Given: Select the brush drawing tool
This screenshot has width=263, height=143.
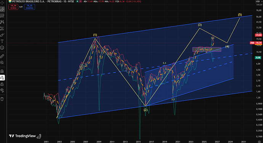Looking at the screenshot, I should click(x=2, y=35).
